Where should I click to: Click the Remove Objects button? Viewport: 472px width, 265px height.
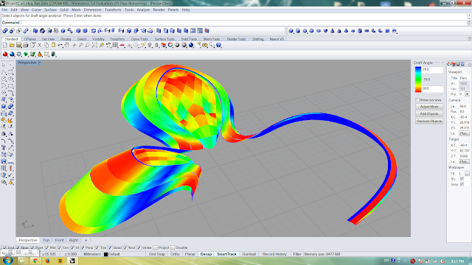coord(429,121)
